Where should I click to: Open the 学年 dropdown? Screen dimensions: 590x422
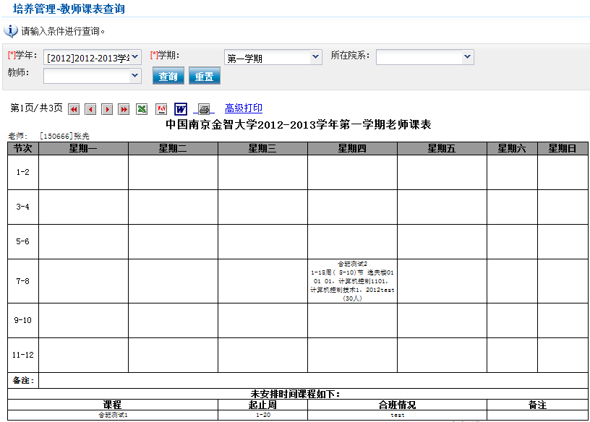click(92, 57)
